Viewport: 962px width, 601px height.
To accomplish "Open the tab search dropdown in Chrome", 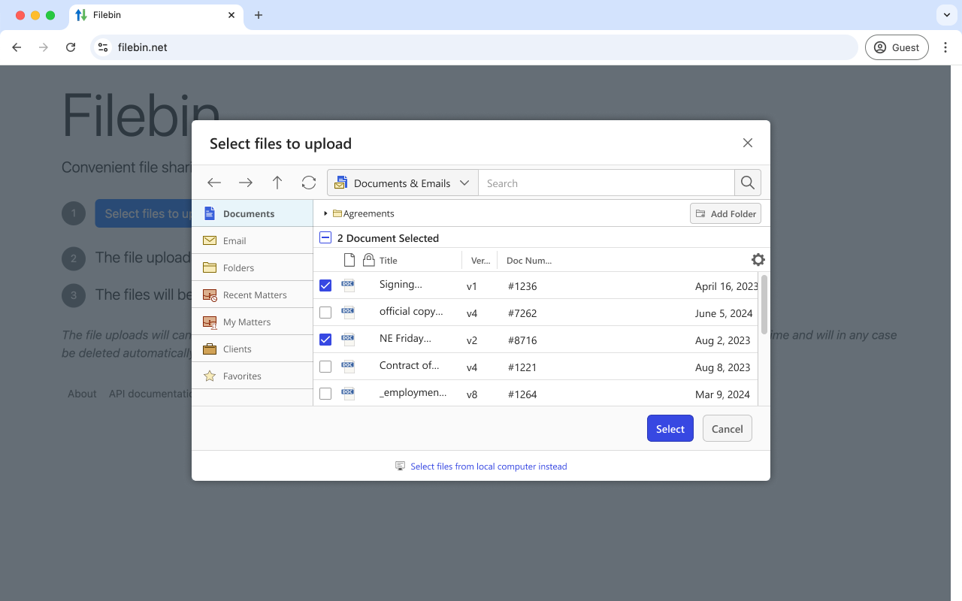I will [947, 15].
